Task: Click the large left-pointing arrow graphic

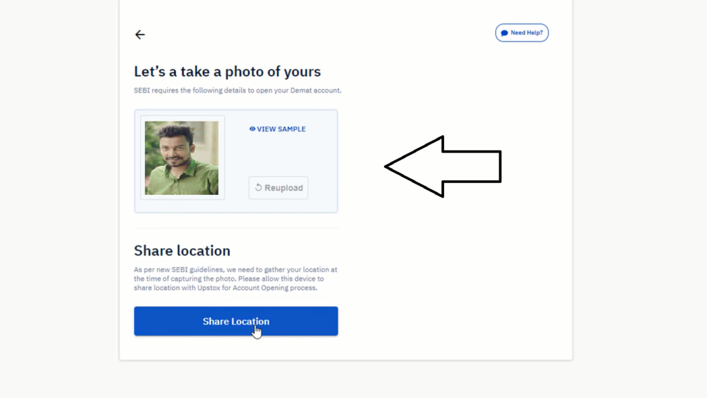Action: [x=443, y=167]
